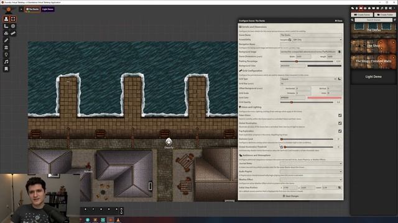The image size is (398, 223).
Task: Open the Compendium Packs sidebar tab
Action: point(386,8)
